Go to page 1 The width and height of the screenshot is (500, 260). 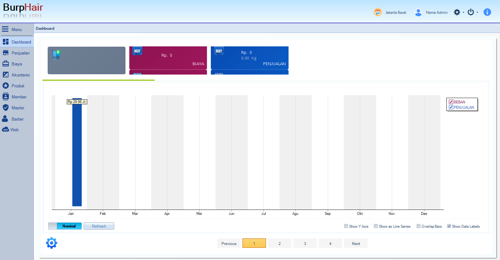[x=254, y=243]
